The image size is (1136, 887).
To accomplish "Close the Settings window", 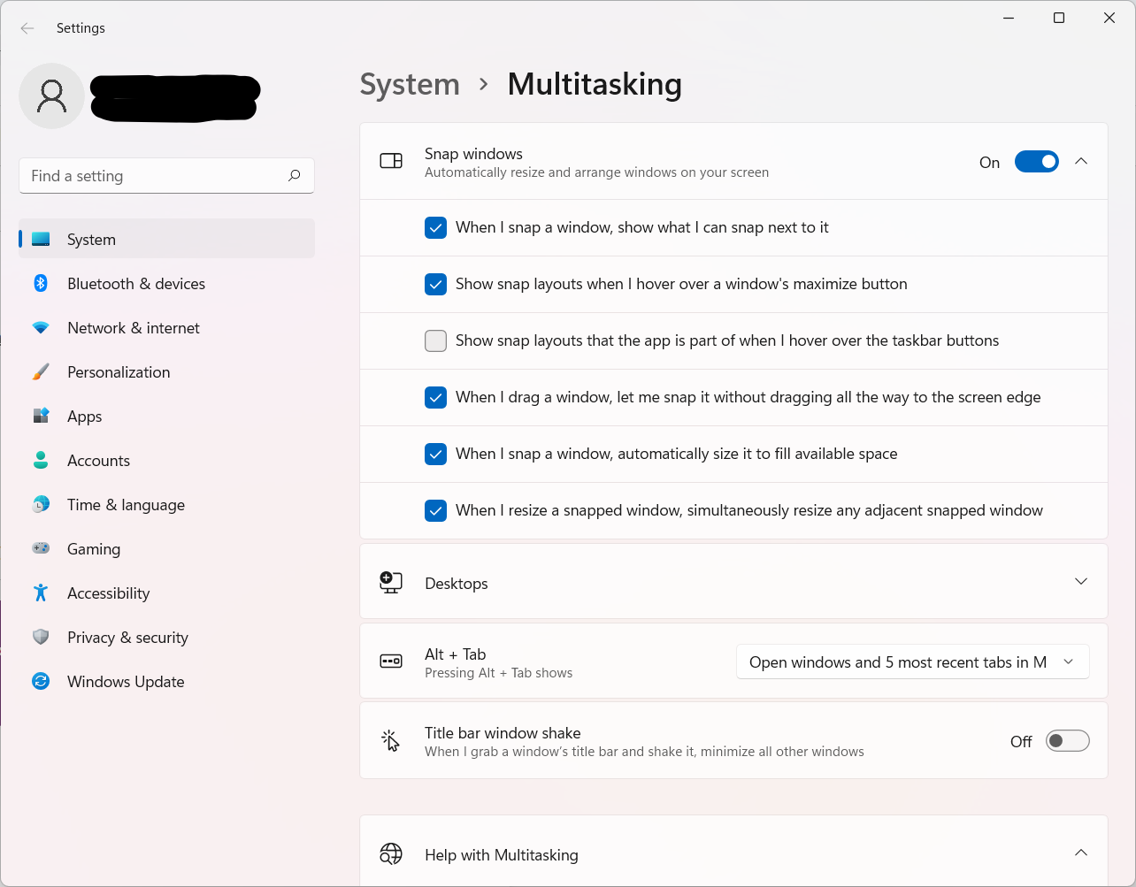I will tap(1109, 18).
